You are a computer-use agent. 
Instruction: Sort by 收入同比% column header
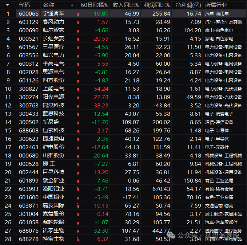[126, 5]
